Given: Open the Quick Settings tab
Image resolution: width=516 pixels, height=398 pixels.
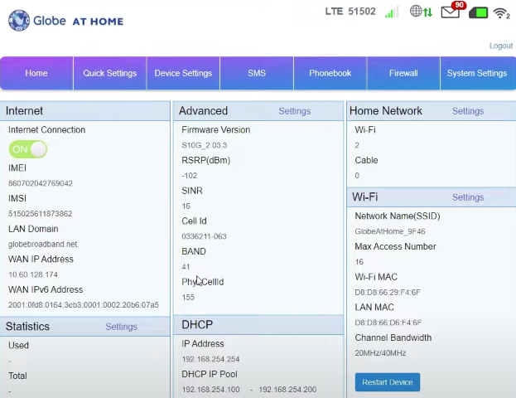Looking at the screenshot, I should [109, 73].
